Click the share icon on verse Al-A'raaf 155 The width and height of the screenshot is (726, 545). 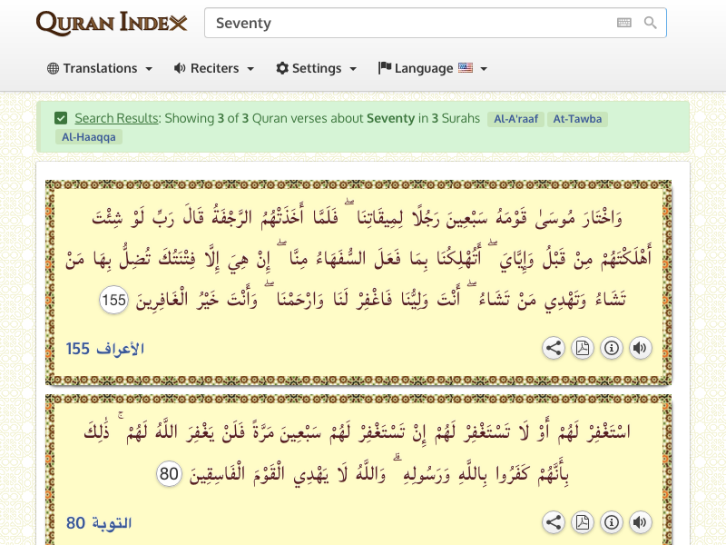(x=554, y=348)
